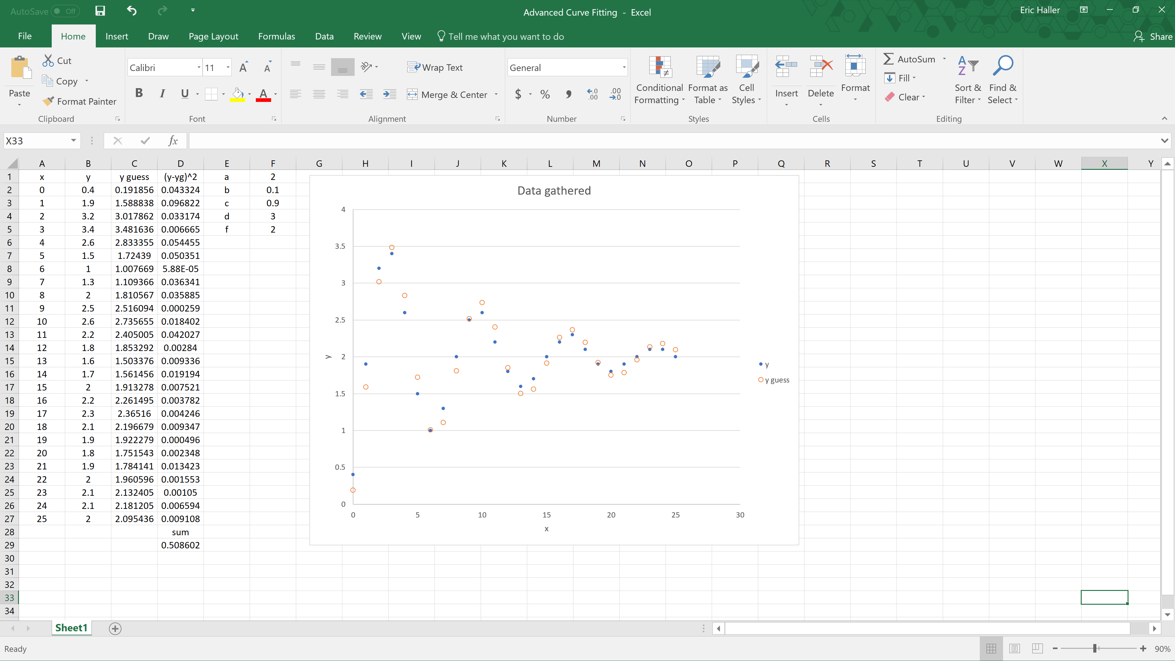Image resolution: width=1175 pixels, height=661 pixels.
Task: Decrease font size with the small A
Action: tap(268, 67)
